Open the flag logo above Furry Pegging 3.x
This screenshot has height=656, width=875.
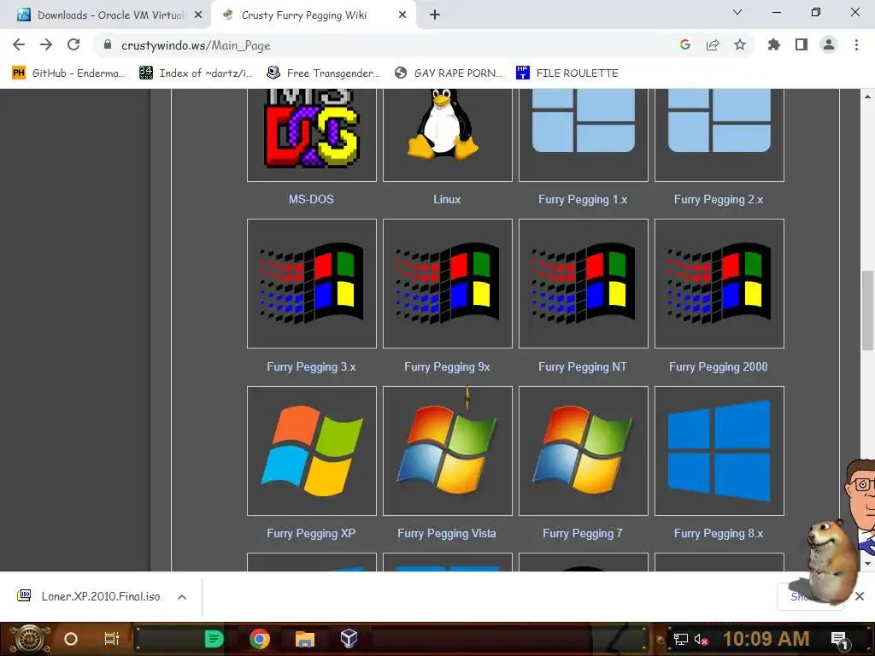tap(311, 284)
